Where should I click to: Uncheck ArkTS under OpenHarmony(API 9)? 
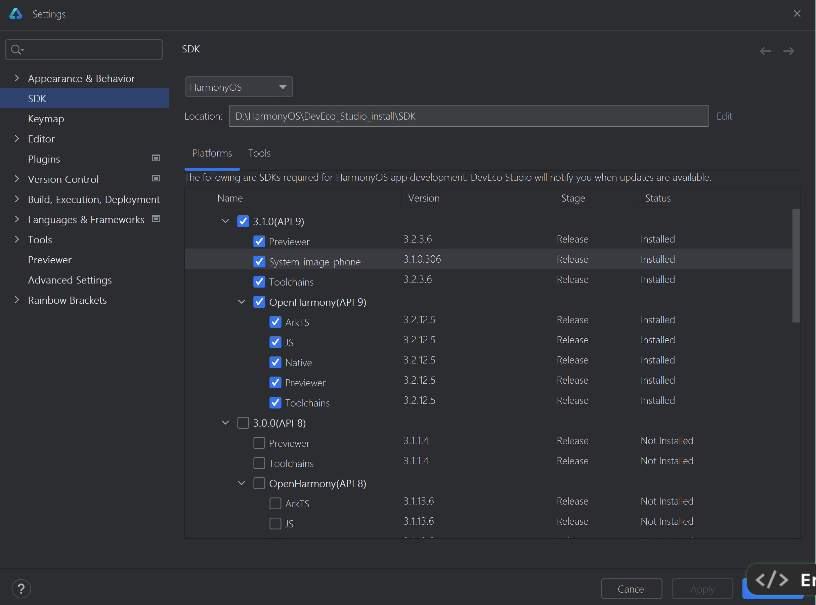point(275,322)
